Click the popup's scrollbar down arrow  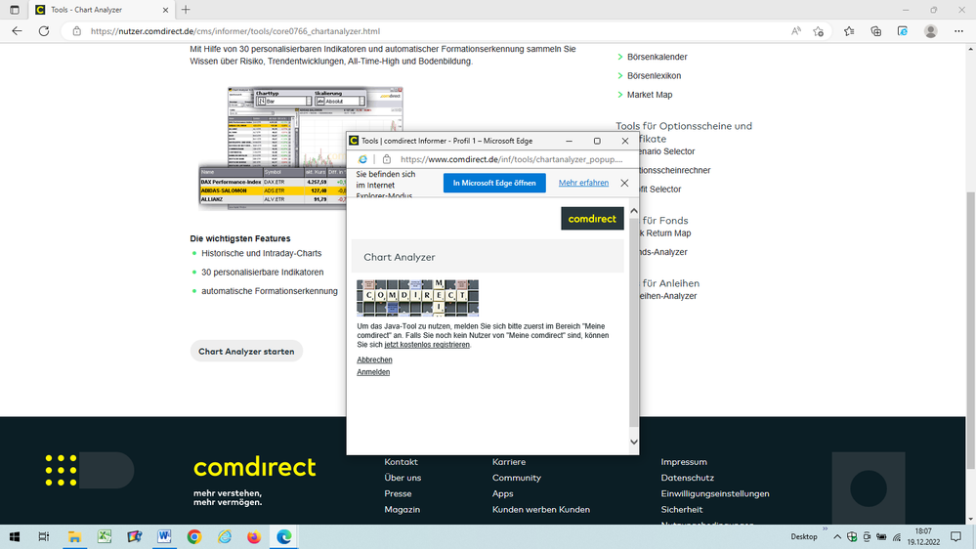(633, 443)
